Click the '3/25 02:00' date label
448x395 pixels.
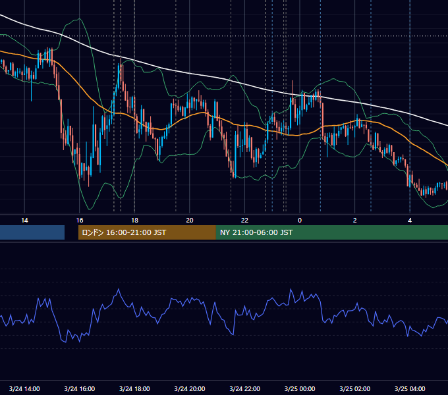coord(355,388)
